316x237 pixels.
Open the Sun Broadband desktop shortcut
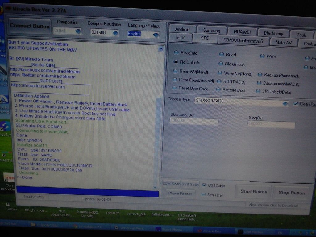click(x=8, y=181)
